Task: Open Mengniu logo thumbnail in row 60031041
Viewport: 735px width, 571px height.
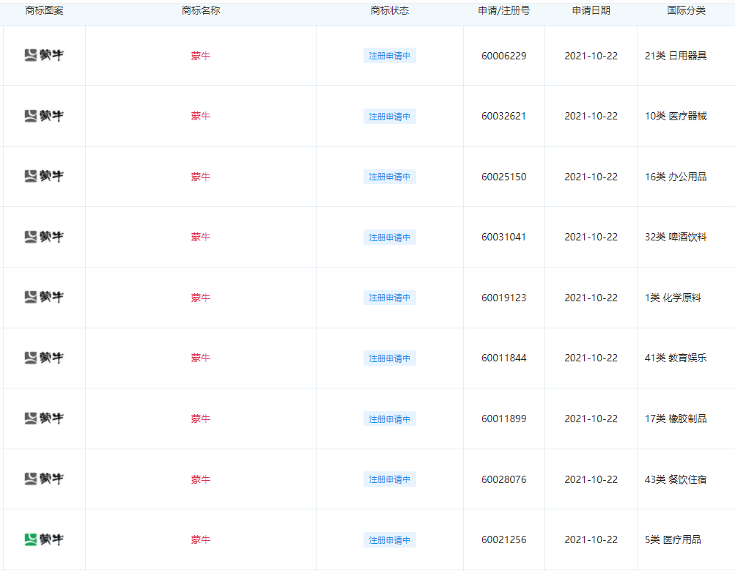Action: click(x=44, y=237)
